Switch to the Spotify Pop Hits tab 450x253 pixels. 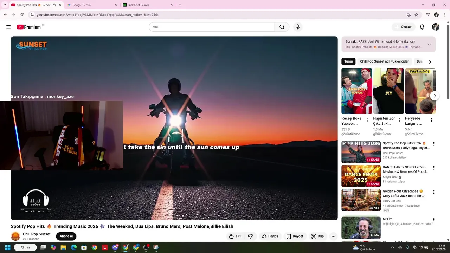pyautogui.click(x=36, y=5)
